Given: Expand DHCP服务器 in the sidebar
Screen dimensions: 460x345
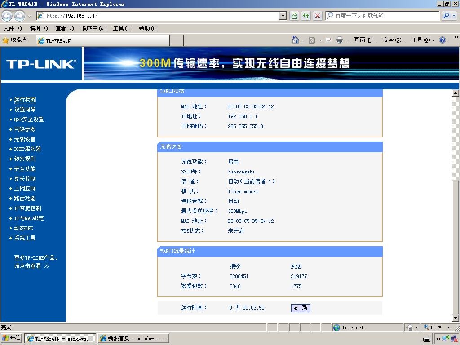Looking at the screenshot, I should [x=27, y=149].
